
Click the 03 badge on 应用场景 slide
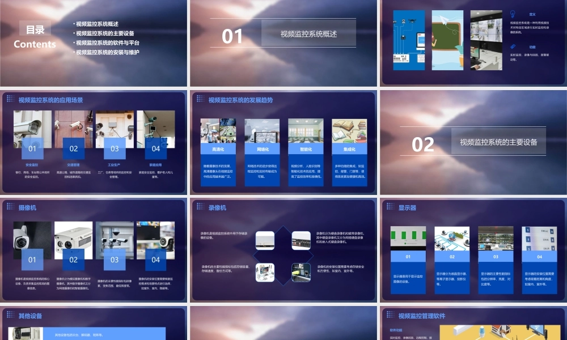point(115,148)
